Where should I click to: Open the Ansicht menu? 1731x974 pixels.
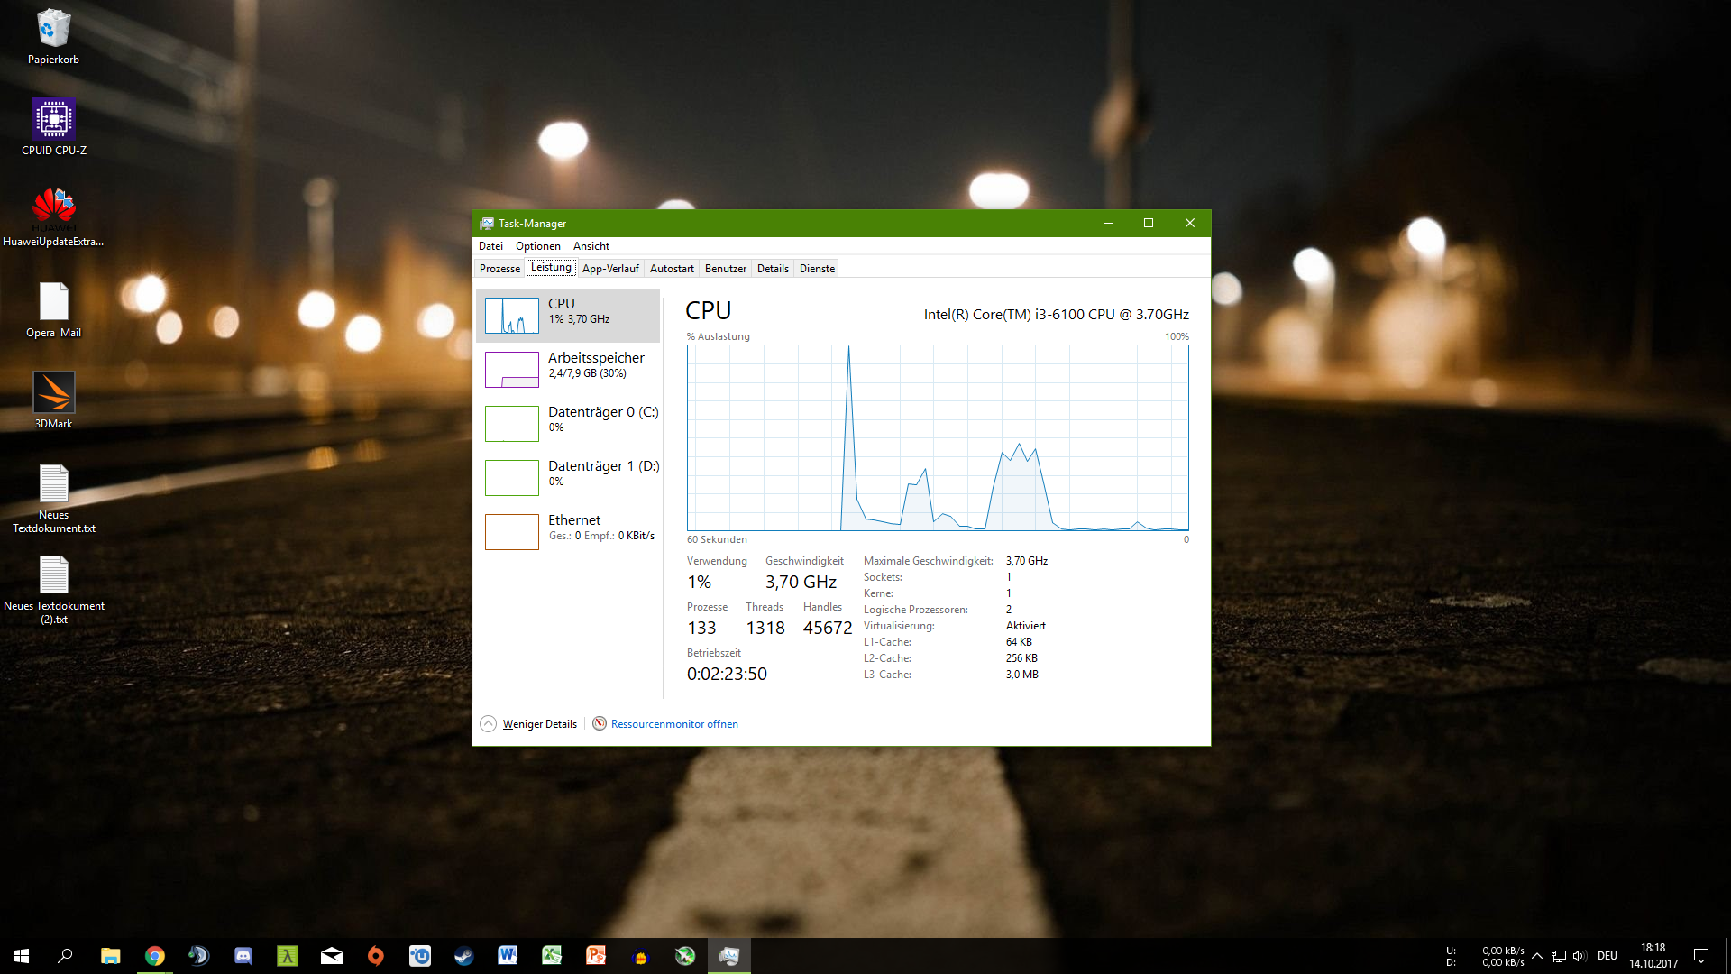591,246
